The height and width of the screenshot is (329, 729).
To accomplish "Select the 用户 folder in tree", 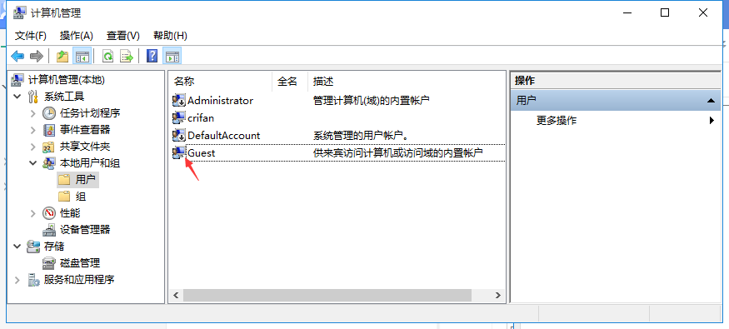I will pyautogui.click(x=87, y=180).
